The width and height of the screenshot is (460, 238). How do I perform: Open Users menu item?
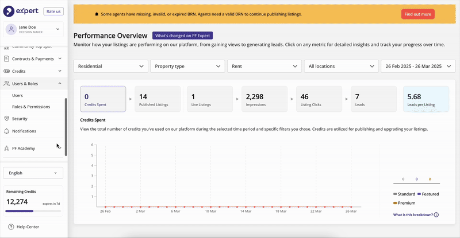(x=17, y=95)
